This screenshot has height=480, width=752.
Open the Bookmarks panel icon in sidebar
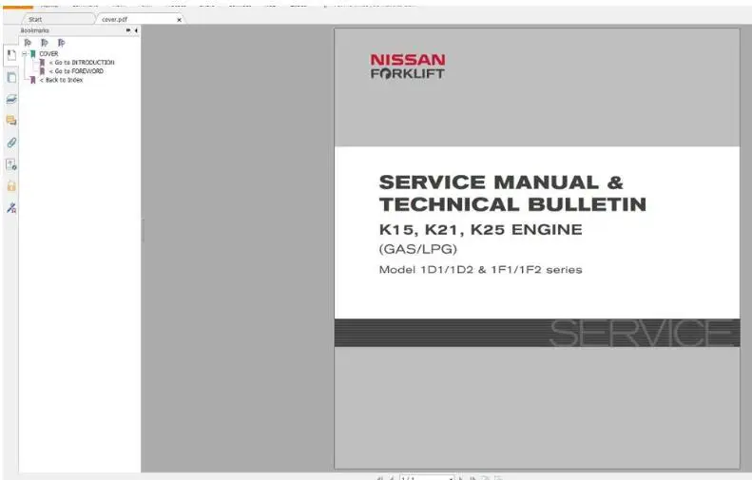pos(11,56)
